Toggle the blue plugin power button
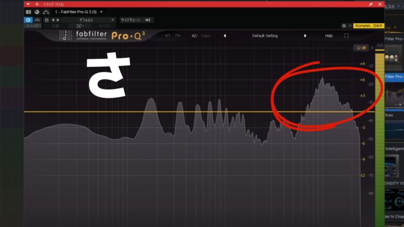 28,20
